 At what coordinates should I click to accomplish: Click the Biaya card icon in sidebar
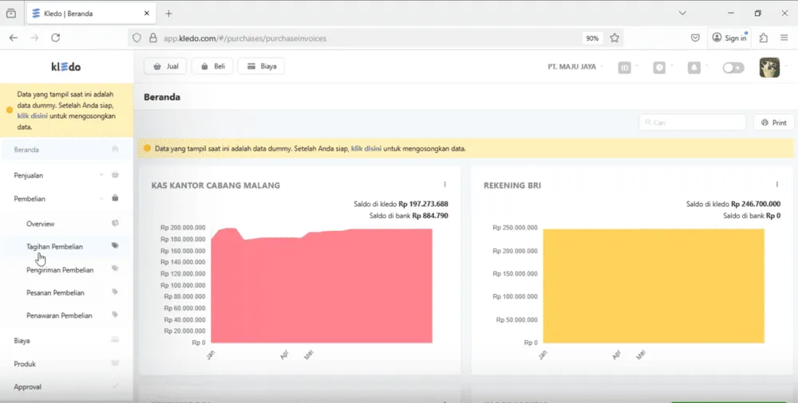pyautogui.click(x=115, y=339)
